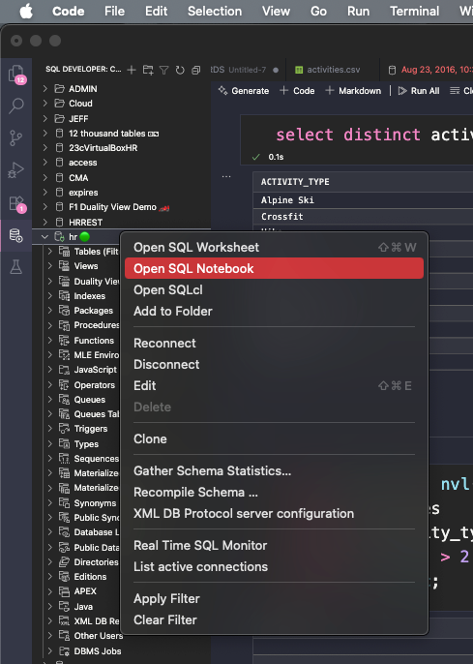
Task: Refresh the connections list
Action: tap(180, 70)
